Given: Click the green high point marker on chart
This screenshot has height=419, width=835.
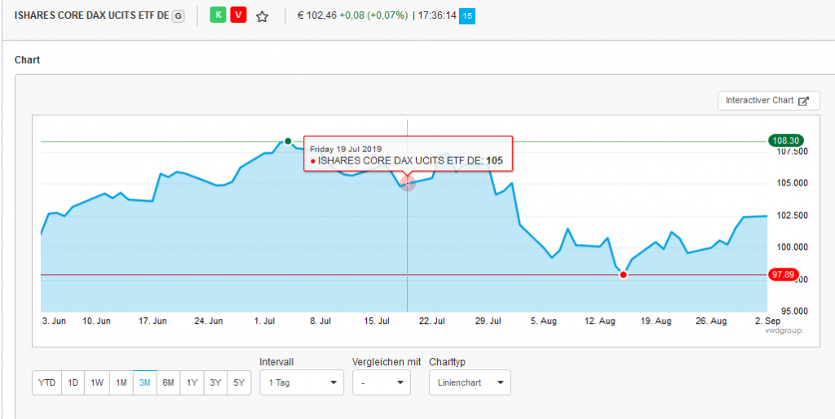Looking at the screenshot, I should (x=288, y=142).
